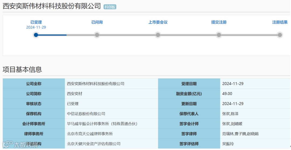Click the 更新日期 value 2024-11-29
Image resolution: width=291 pixels, height=150 pixels.
pos(233,104)
